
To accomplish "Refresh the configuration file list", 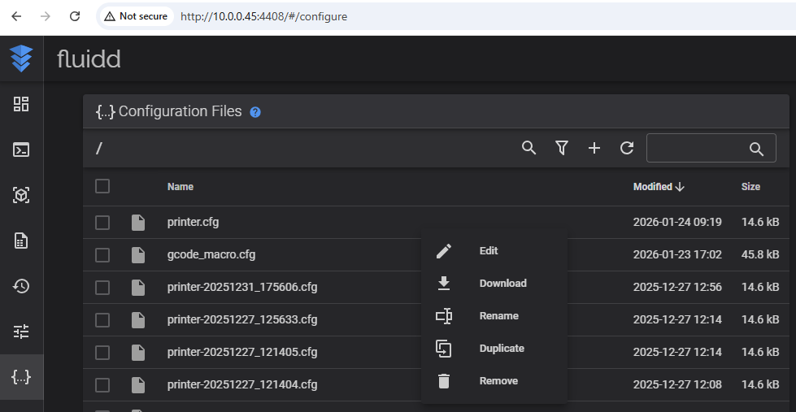I will (x=627, y=148).
